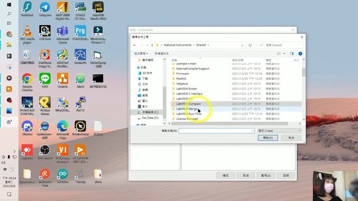Viewport: 358px width, 201px height.
Task: Select the PointerFocus desktop icon
Action: point(81,128)
